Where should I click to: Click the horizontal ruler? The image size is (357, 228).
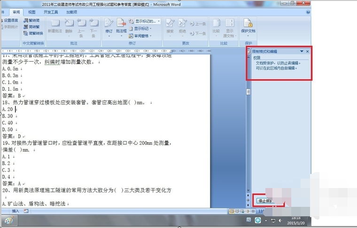click(x=106, y=51)
